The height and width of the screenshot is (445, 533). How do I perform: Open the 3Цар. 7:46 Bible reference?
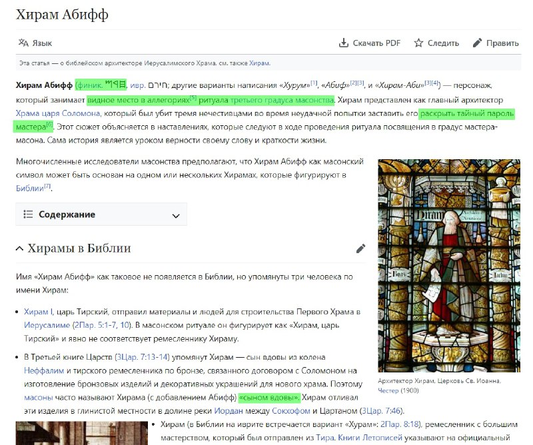380,411
